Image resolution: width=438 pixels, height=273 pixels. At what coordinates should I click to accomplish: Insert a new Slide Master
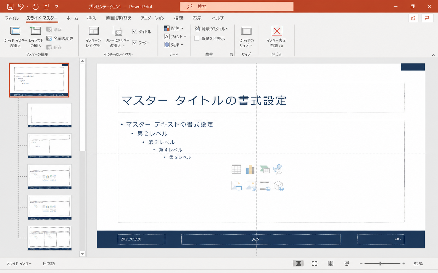coord(15,37)
